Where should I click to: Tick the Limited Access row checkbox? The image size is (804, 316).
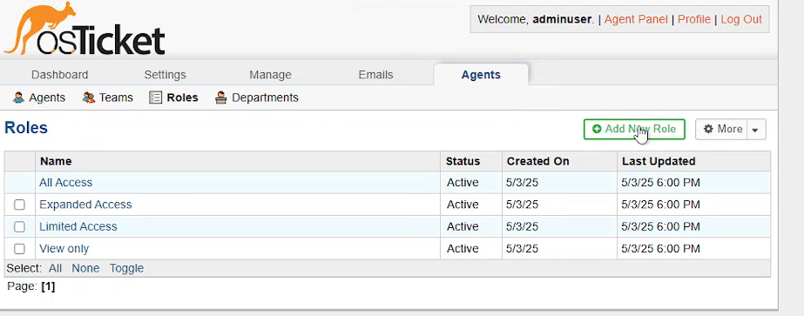coord(19,227)
